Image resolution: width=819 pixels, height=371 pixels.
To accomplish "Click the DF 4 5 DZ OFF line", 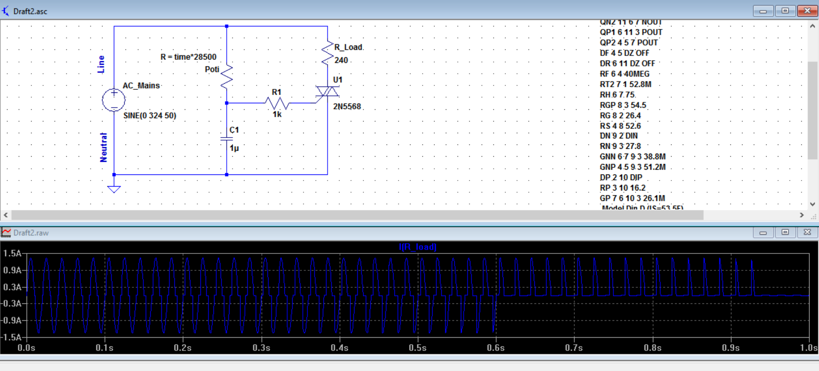I will coord(624,53).
